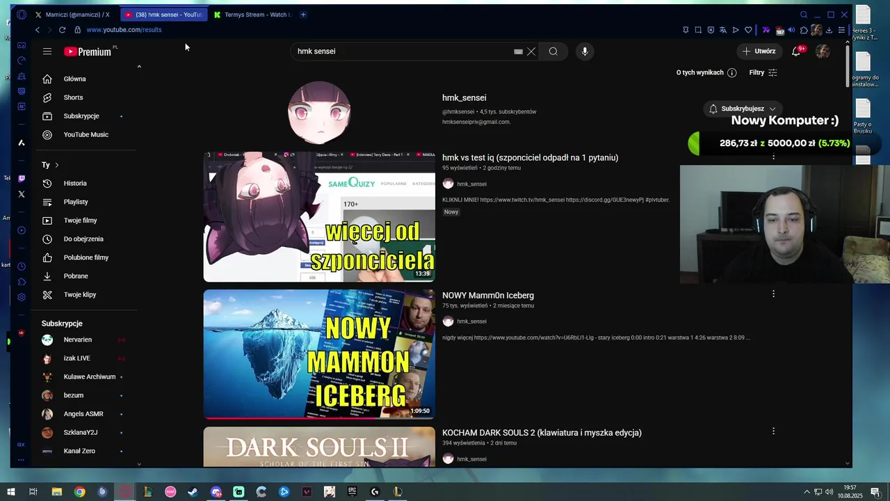Open the hmk_sensei channel avatar
This screenshot has width=890, height=501.
[319, 112]
